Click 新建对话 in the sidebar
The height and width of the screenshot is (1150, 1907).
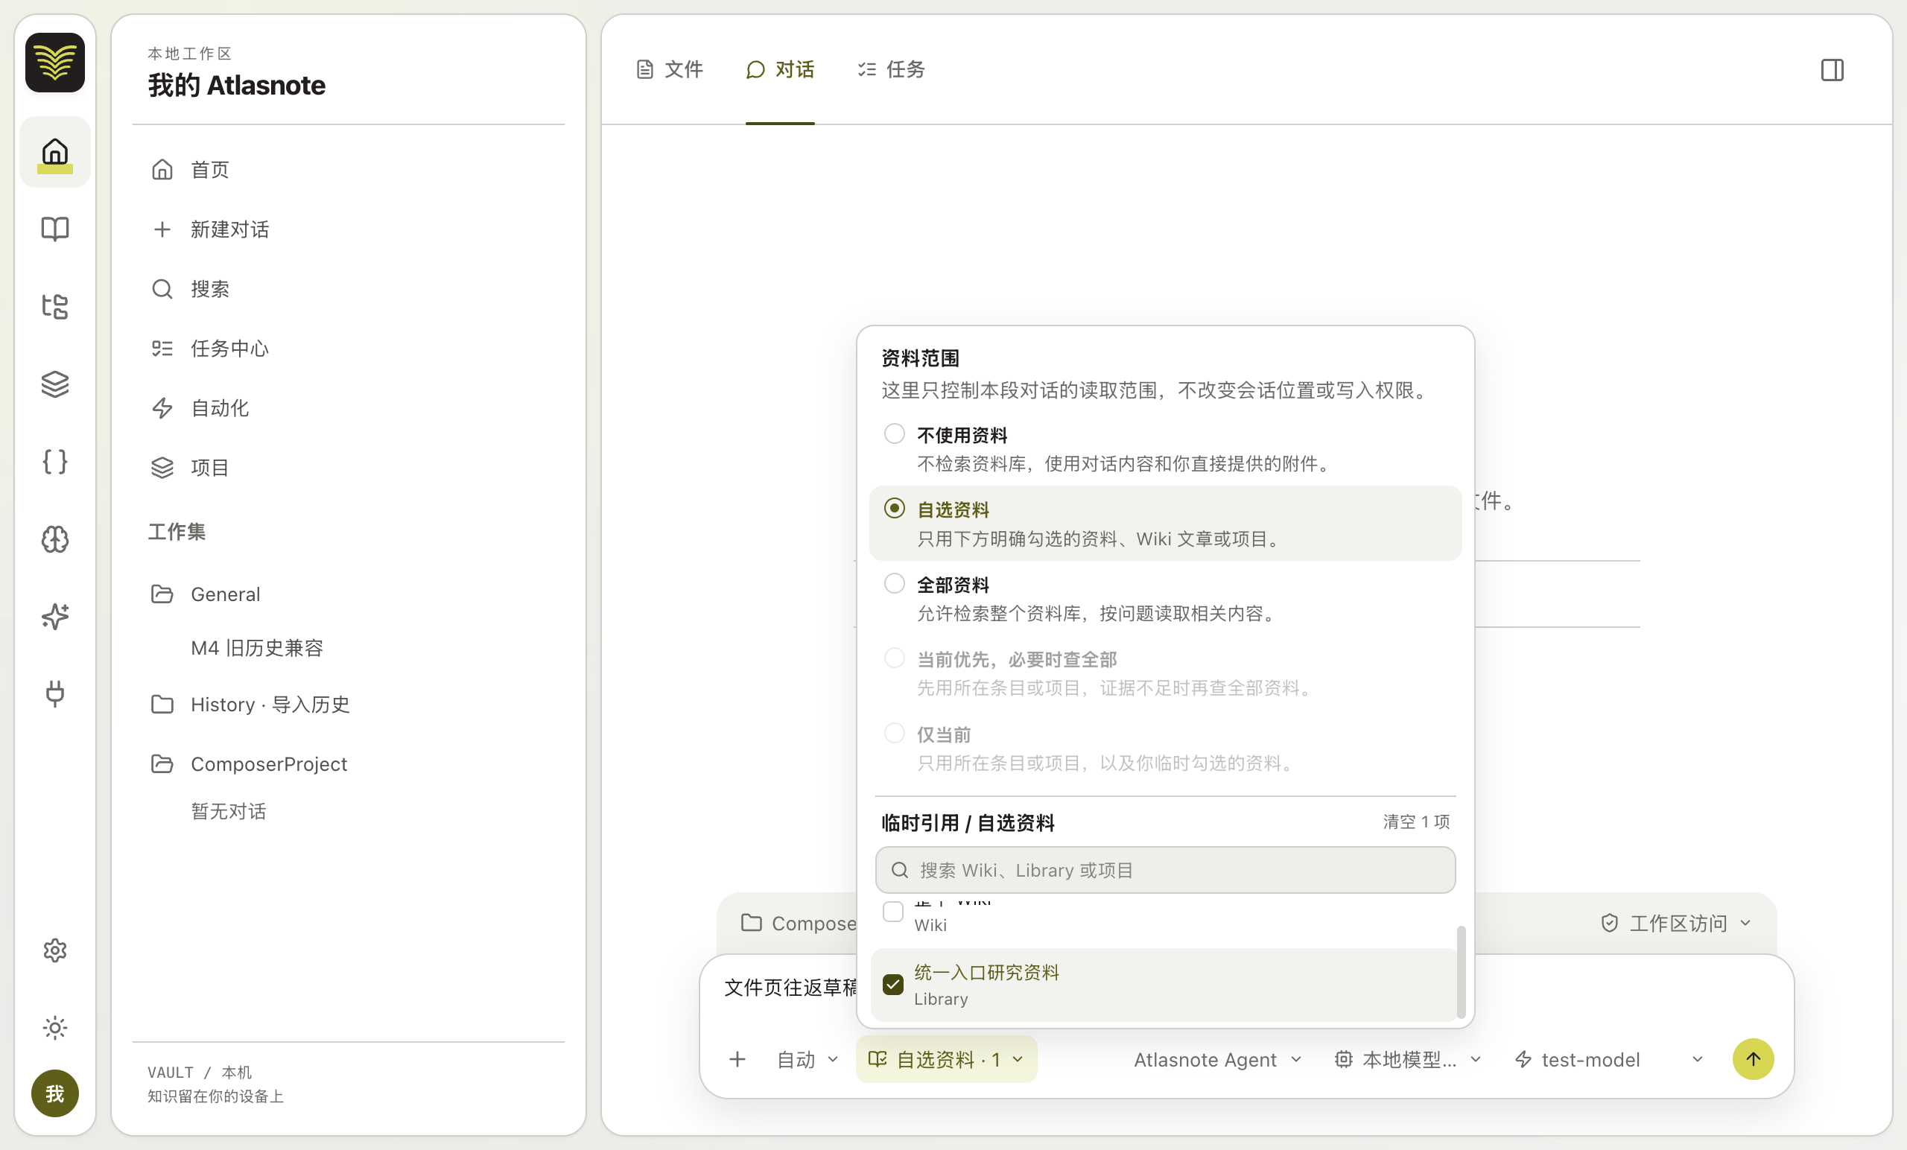(349, 229)
